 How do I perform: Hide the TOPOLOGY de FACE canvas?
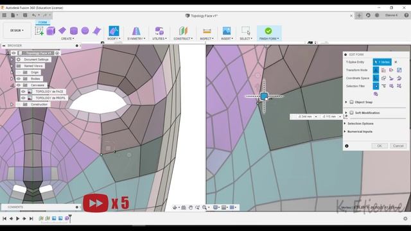(23, 91)
